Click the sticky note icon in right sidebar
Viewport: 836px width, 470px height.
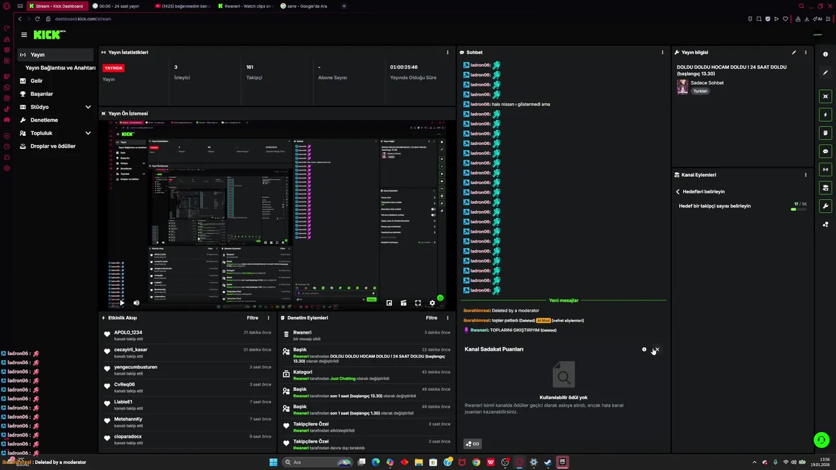coord(826,133)
